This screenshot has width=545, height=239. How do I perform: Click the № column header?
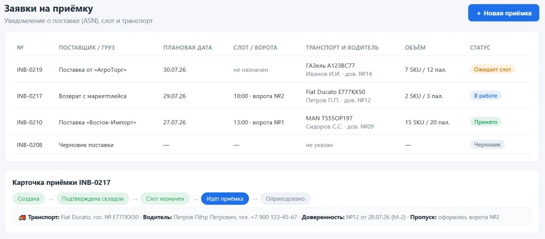click(20, 47)
